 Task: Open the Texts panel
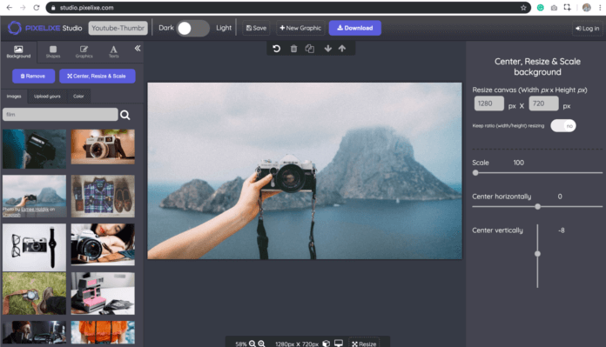(x=113, y=51)
